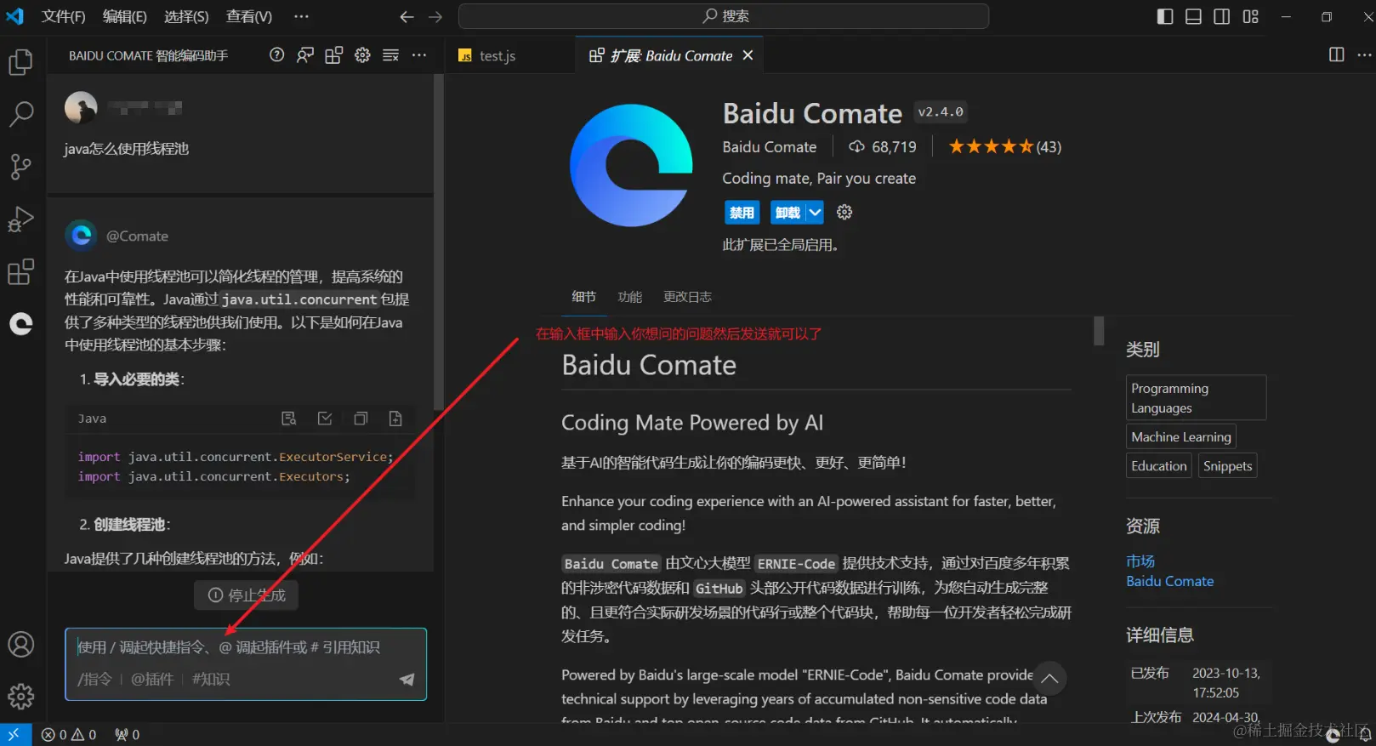Click the scroll-to-top arrow button
Screen dimensions: 1376x746
point(1049,679)
